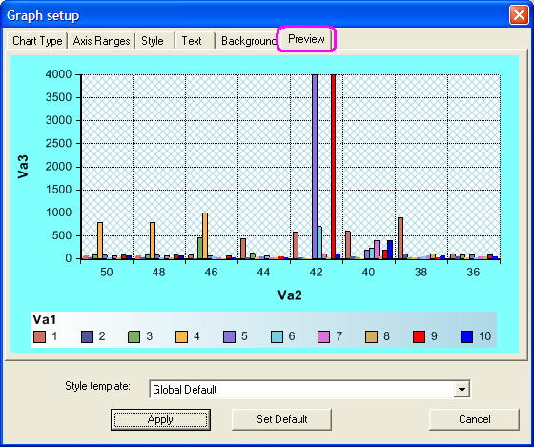The width and height of the screenshot is (534, 447).
Task: Select the Preview tab
Action: 306,39
